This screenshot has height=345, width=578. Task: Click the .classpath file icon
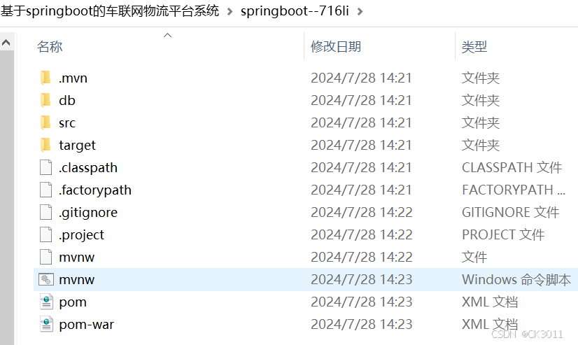[x=45, y=167]
